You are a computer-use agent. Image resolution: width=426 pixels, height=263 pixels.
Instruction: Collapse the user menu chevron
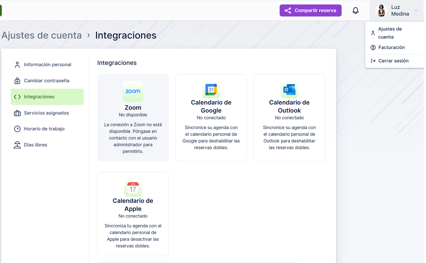(416, 11)
